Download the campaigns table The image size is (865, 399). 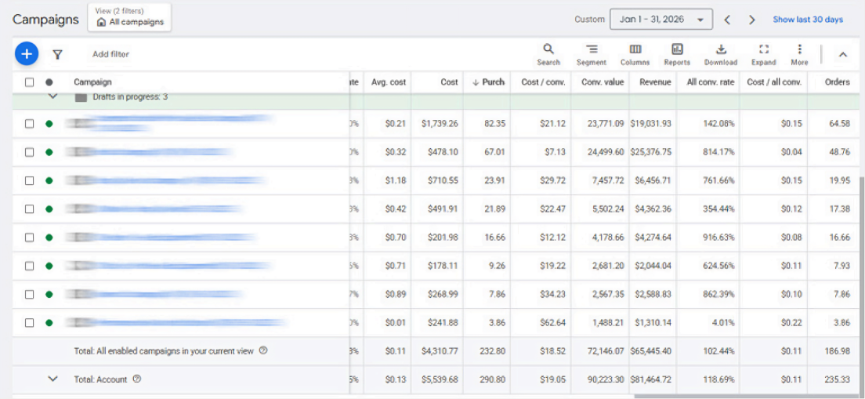(721, 55)
